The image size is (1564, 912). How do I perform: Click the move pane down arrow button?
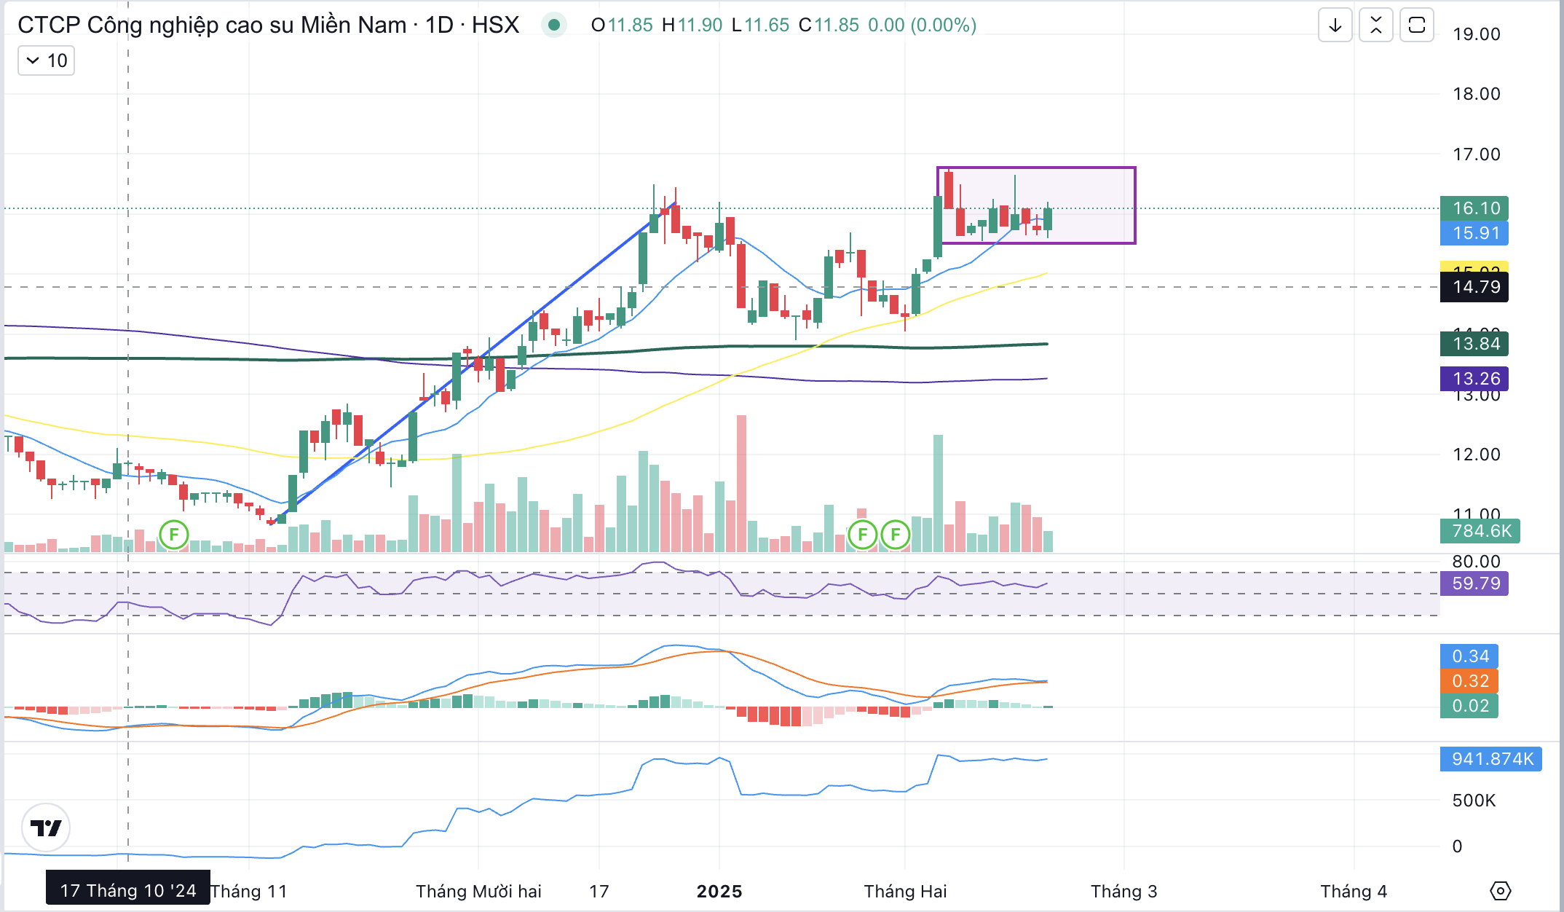pyautogui.click(x=1335, y=25)
